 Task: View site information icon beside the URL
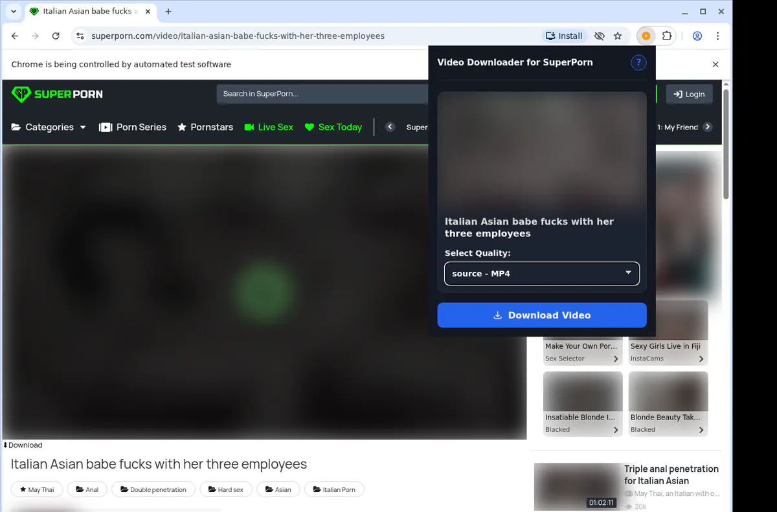coord(80,36)
